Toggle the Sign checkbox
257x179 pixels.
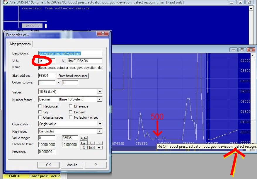coord(40,112)
